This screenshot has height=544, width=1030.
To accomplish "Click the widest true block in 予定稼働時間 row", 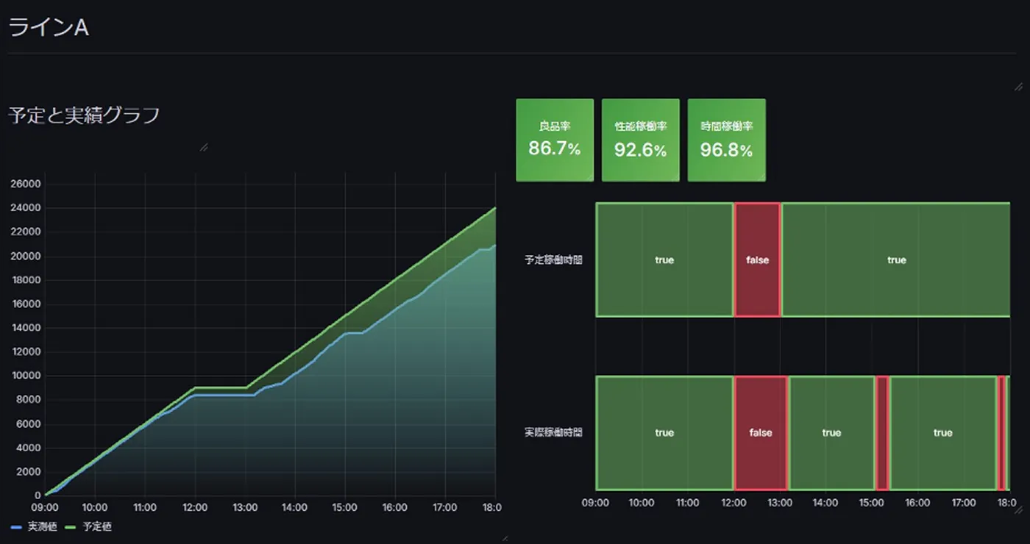I will click(x=896, y=260).
